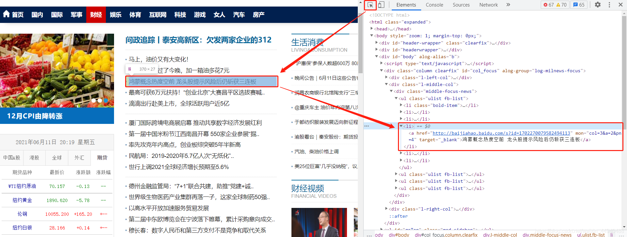Expand the l-right-col div node
This screenshot has height=237, width=627.
386,209
